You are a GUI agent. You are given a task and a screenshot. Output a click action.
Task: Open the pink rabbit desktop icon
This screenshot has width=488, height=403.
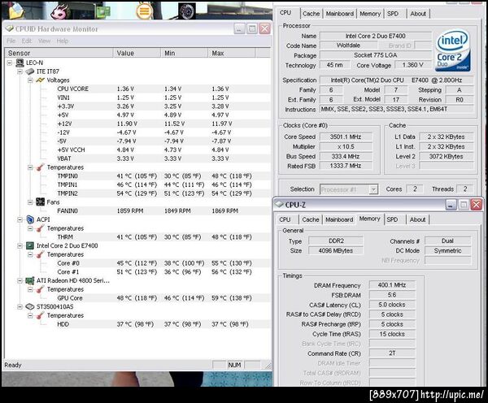(x=59, y=11)
